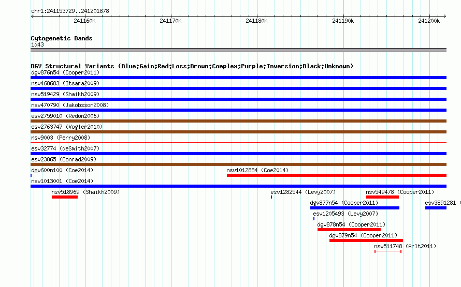Click the nsv470790 (Jakobsson2008) label
461x287 pixels.
70,105
